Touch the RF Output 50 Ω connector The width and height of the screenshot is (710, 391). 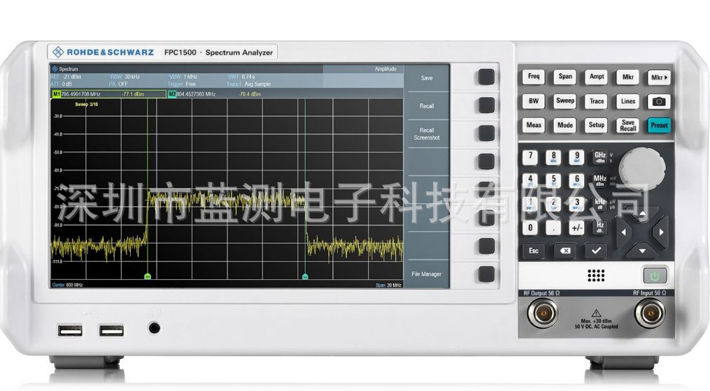coord(542,312)
